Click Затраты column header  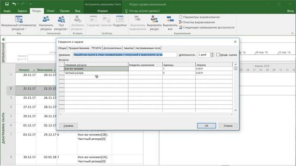pyautogui.click(x=214, y=65)
